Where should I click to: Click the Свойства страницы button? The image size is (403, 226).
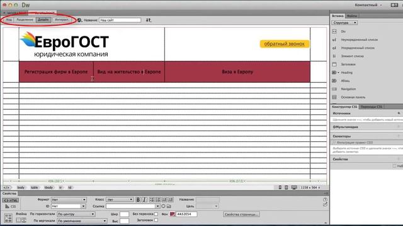point(241,215)
